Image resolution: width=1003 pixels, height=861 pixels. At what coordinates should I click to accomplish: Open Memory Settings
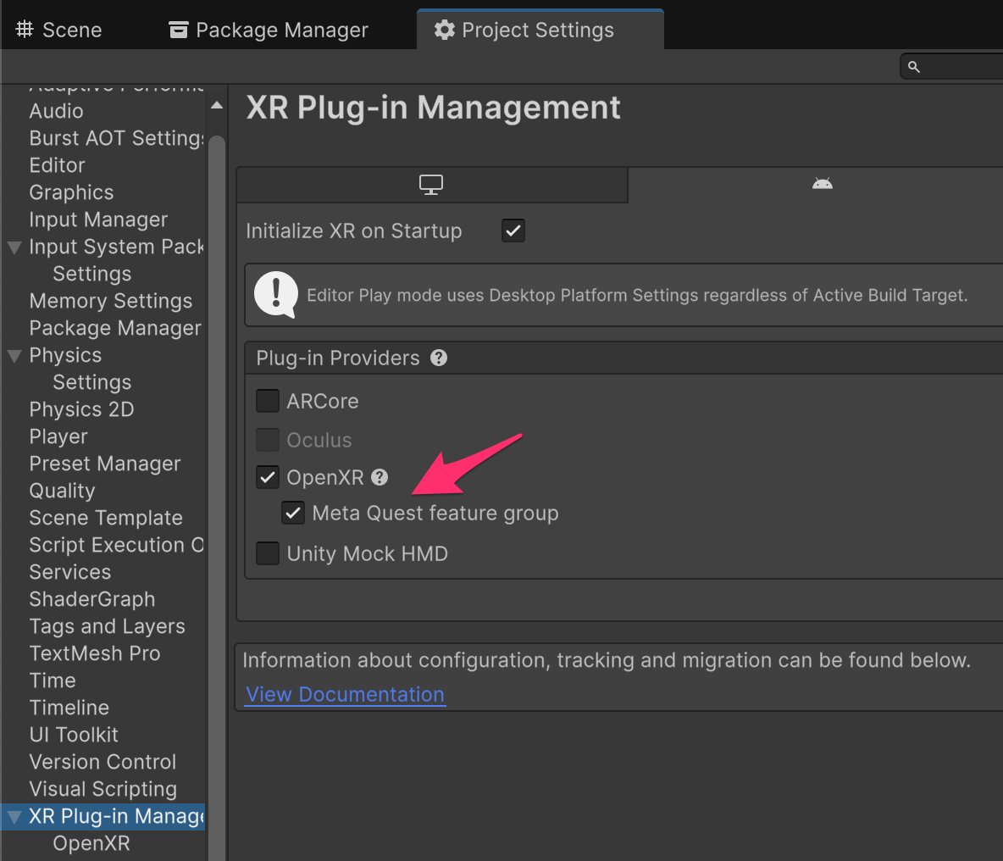click(x=111, y=301)
